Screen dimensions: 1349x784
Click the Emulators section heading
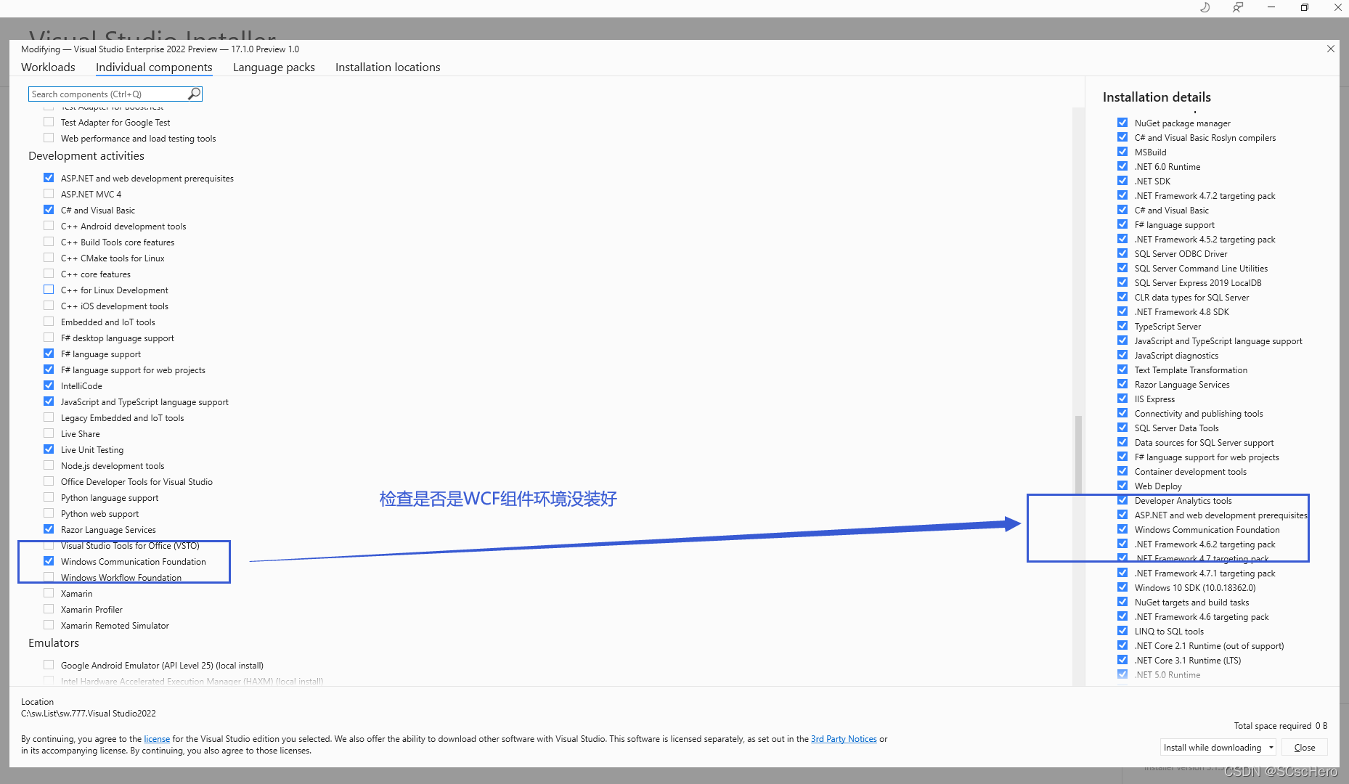(x=54, y=643)
